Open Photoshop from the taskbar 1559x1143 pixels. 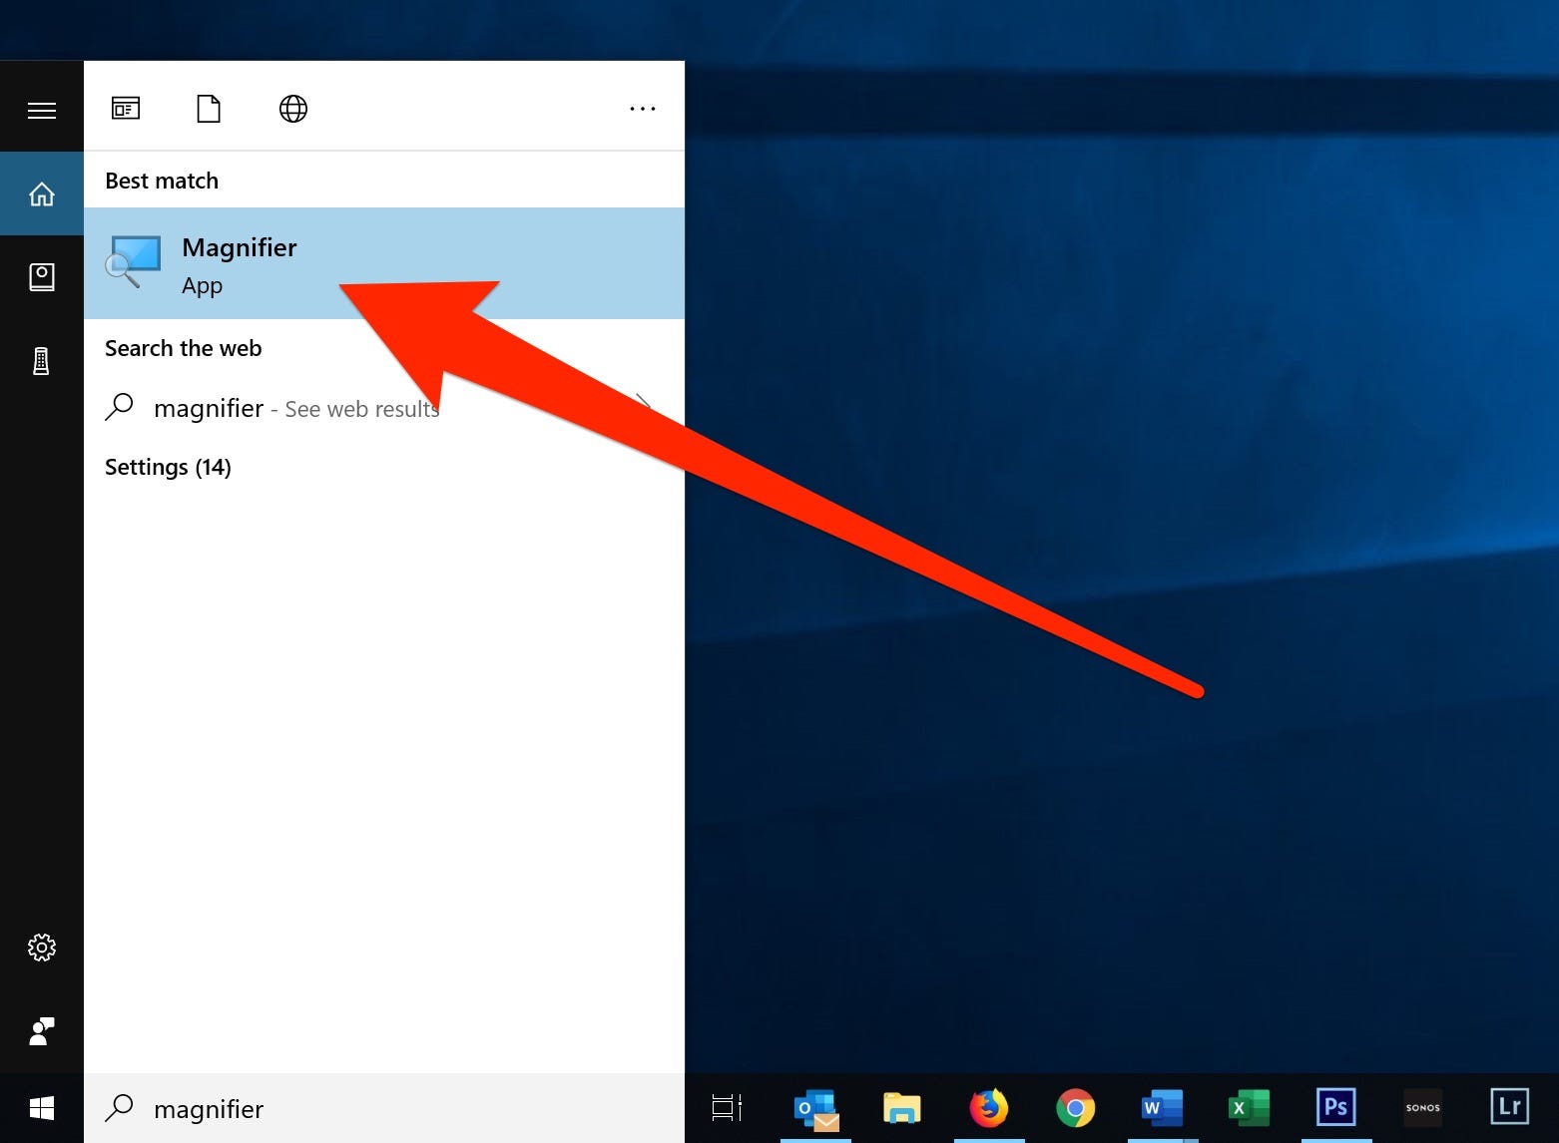(x=1335, y=1108)
